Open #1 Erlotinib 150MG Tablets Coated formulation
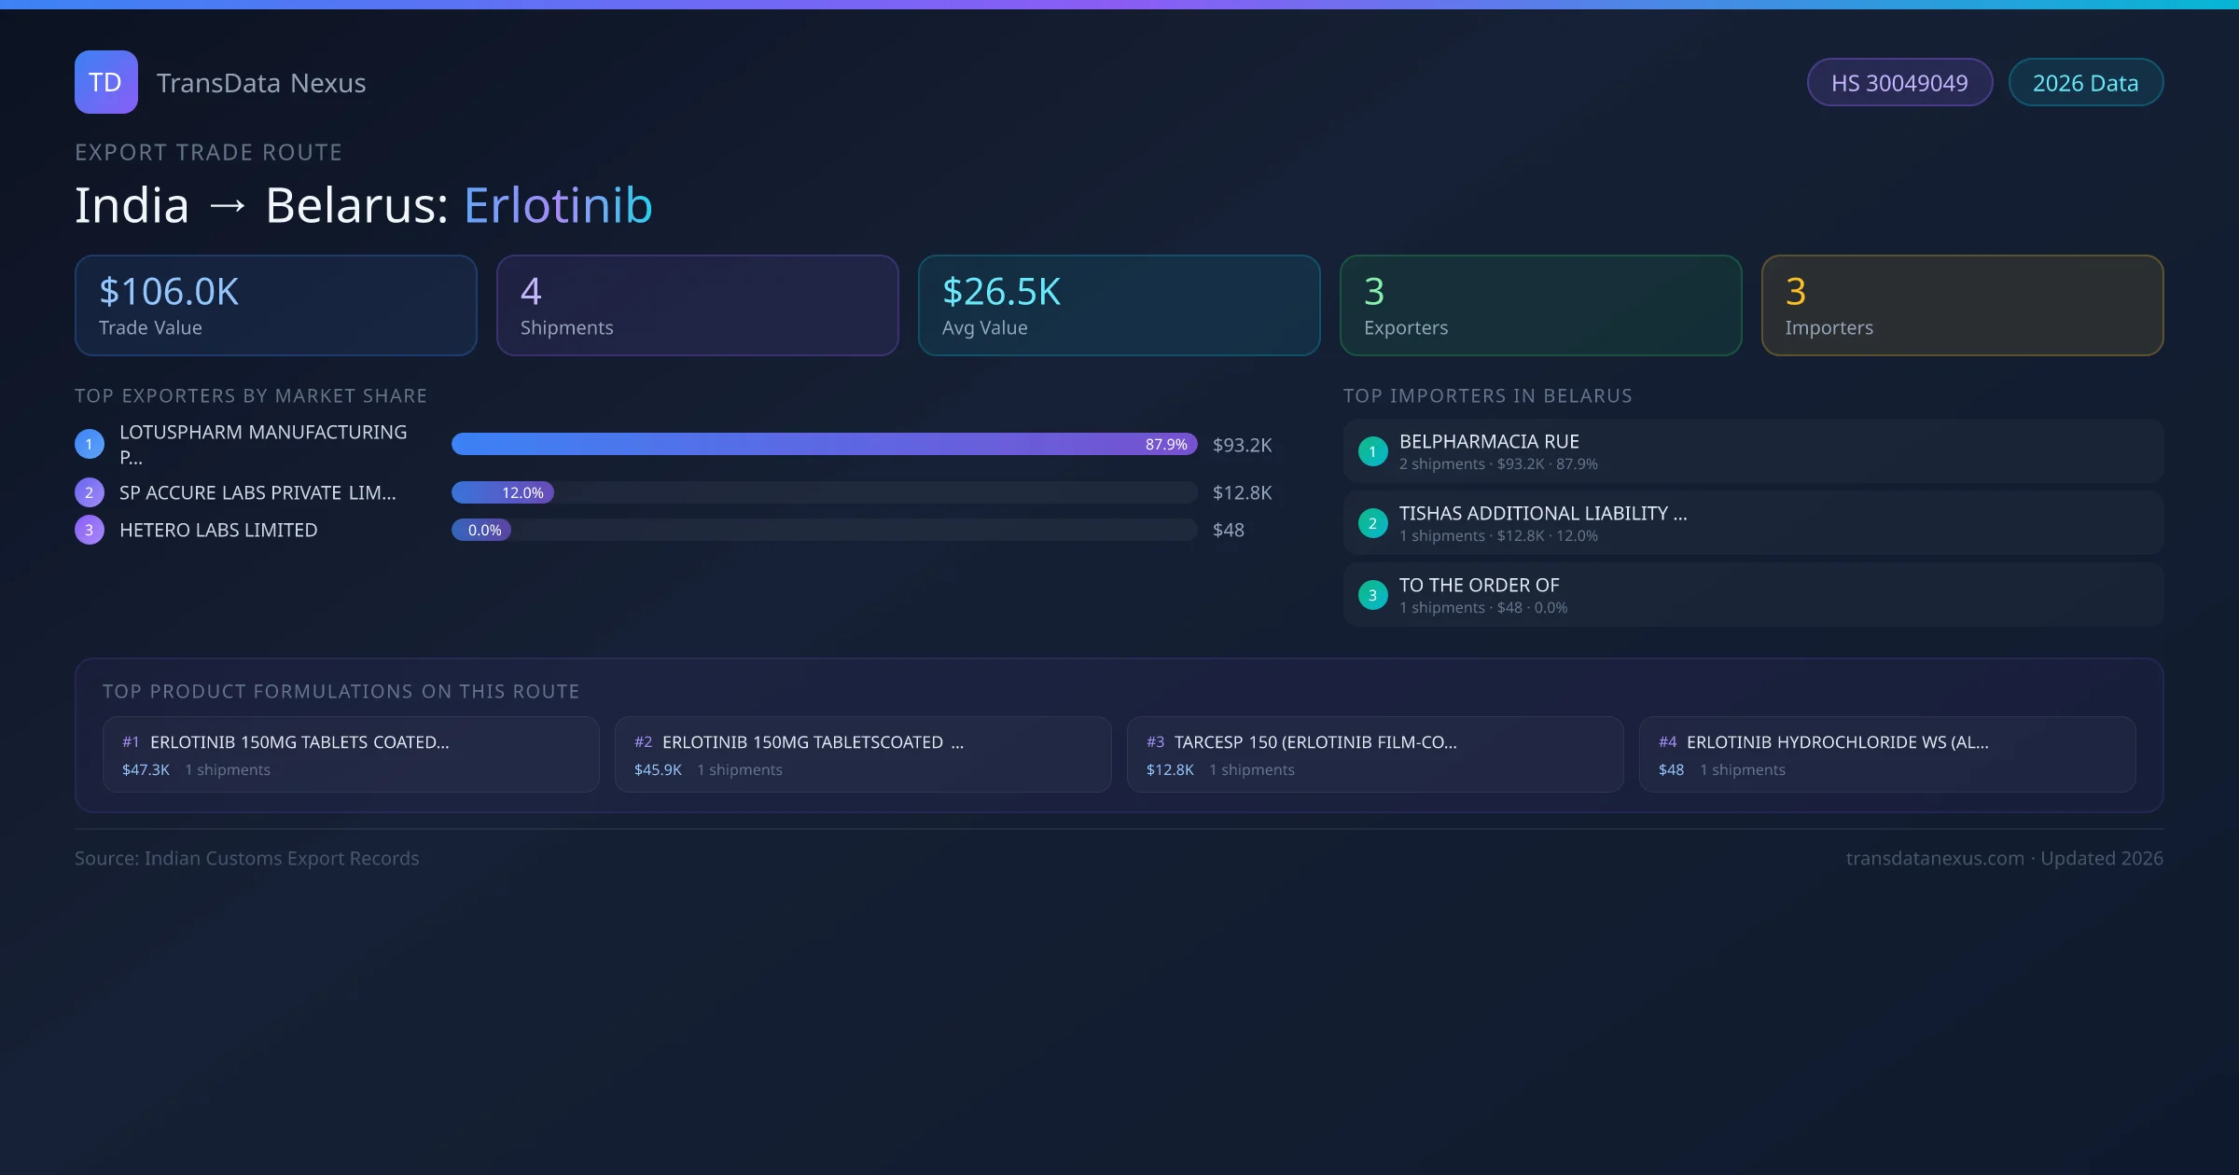The image size is (2239, 1175). click(x=351, y=754)
